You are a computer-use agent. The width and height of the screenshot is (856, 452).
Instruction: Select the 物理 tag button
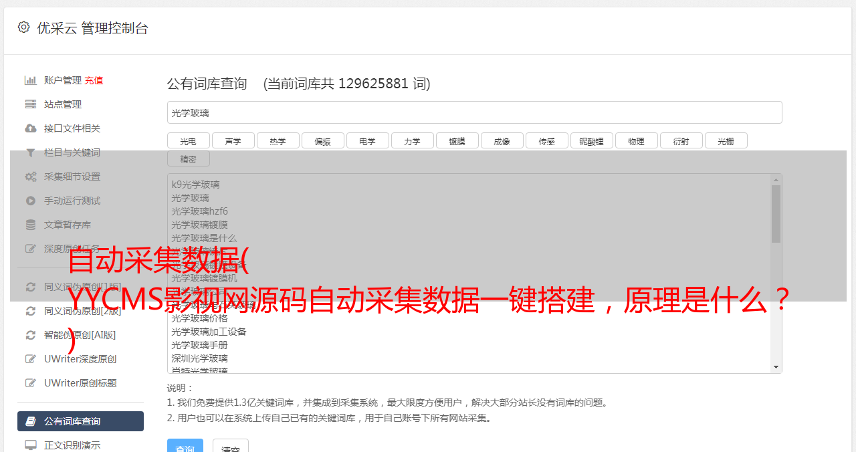click(x=637, y=140)
